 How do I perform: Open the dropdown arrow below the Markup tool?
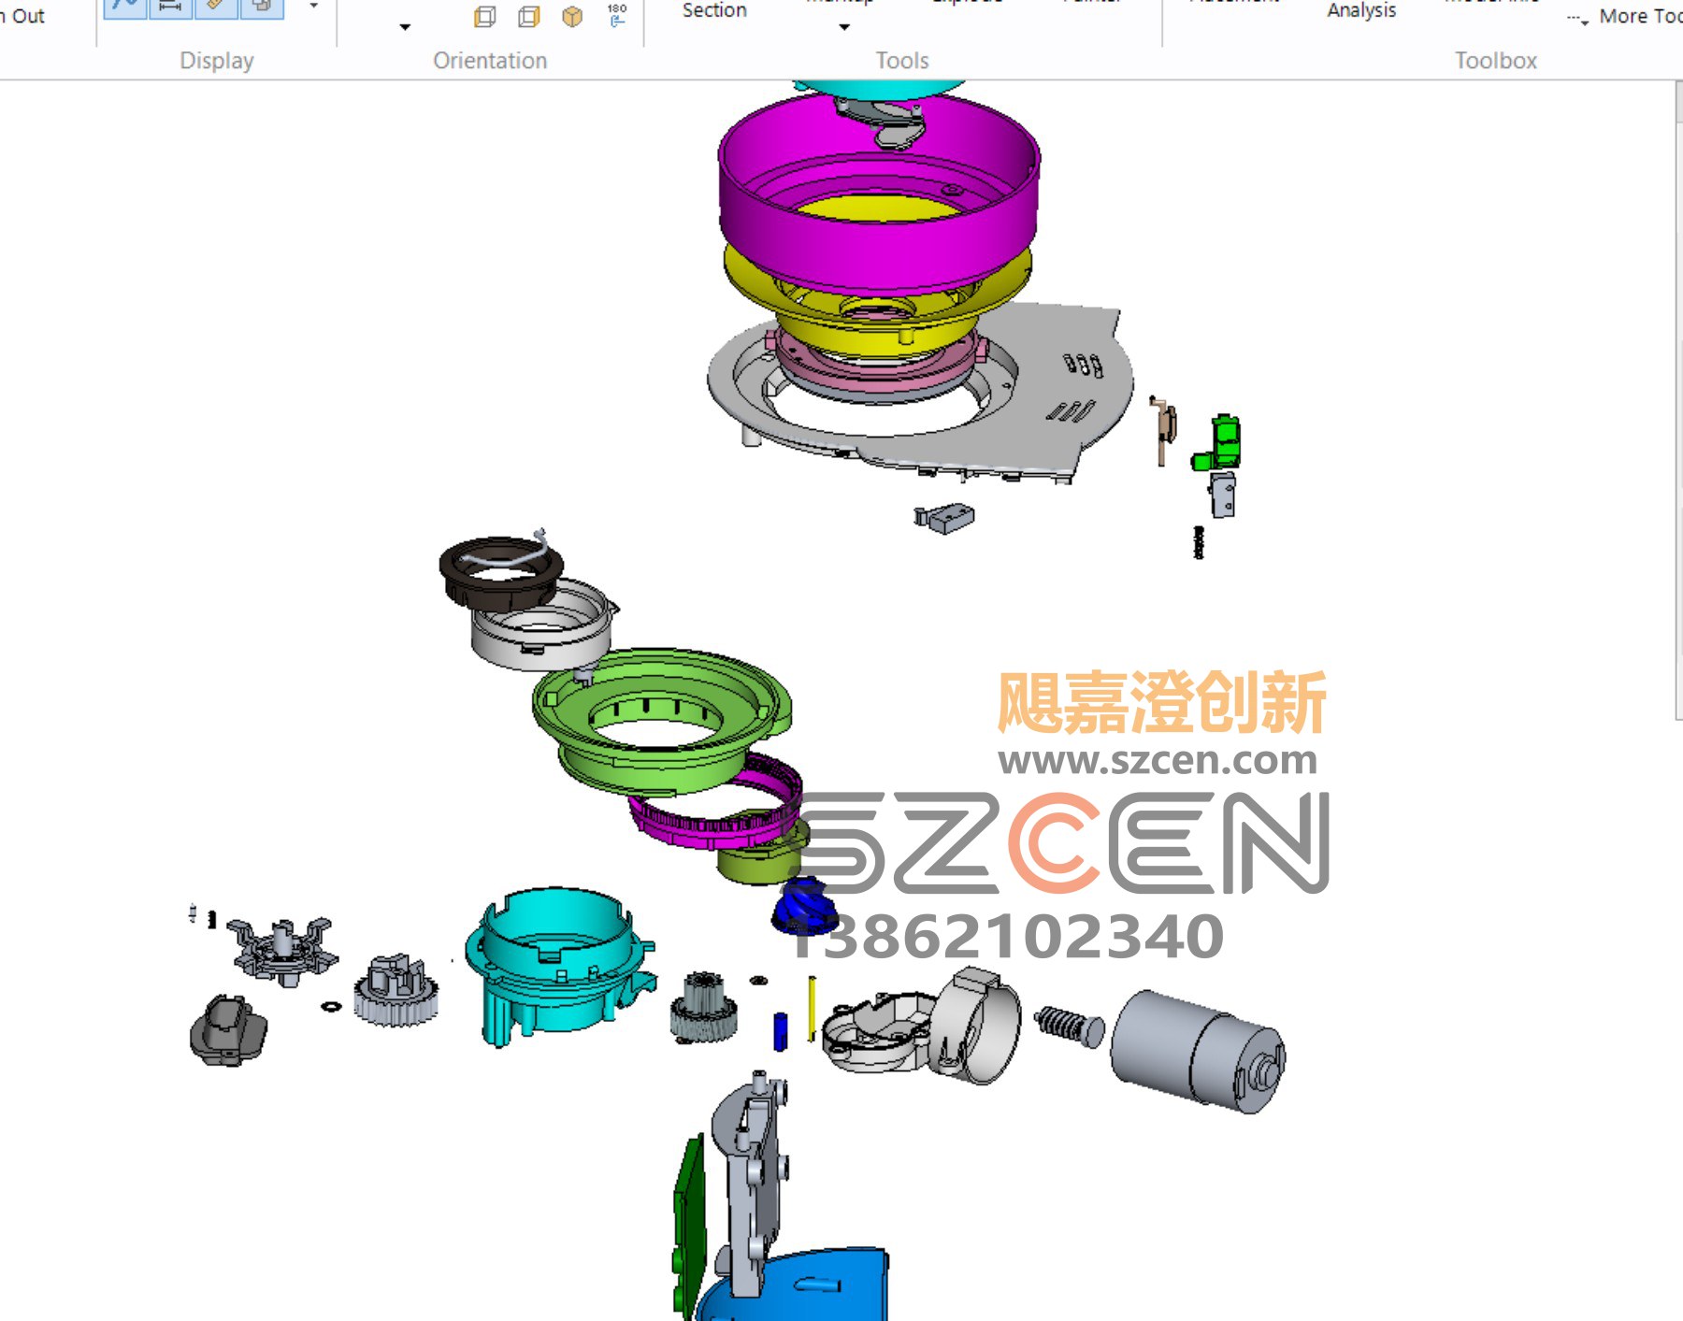844,27
